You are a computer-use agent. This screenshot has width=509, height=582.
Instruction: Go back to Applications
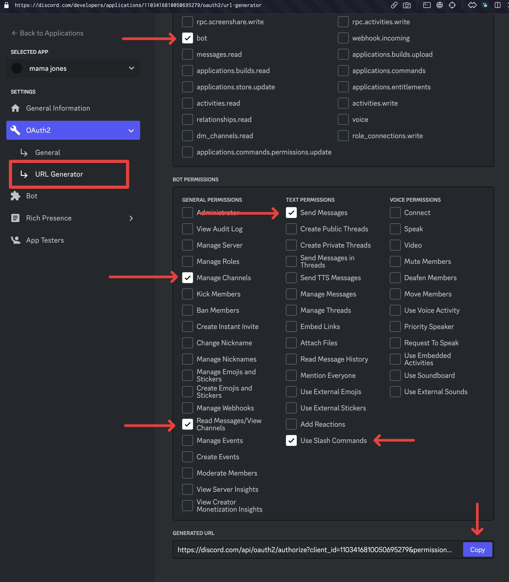(47, 33)
